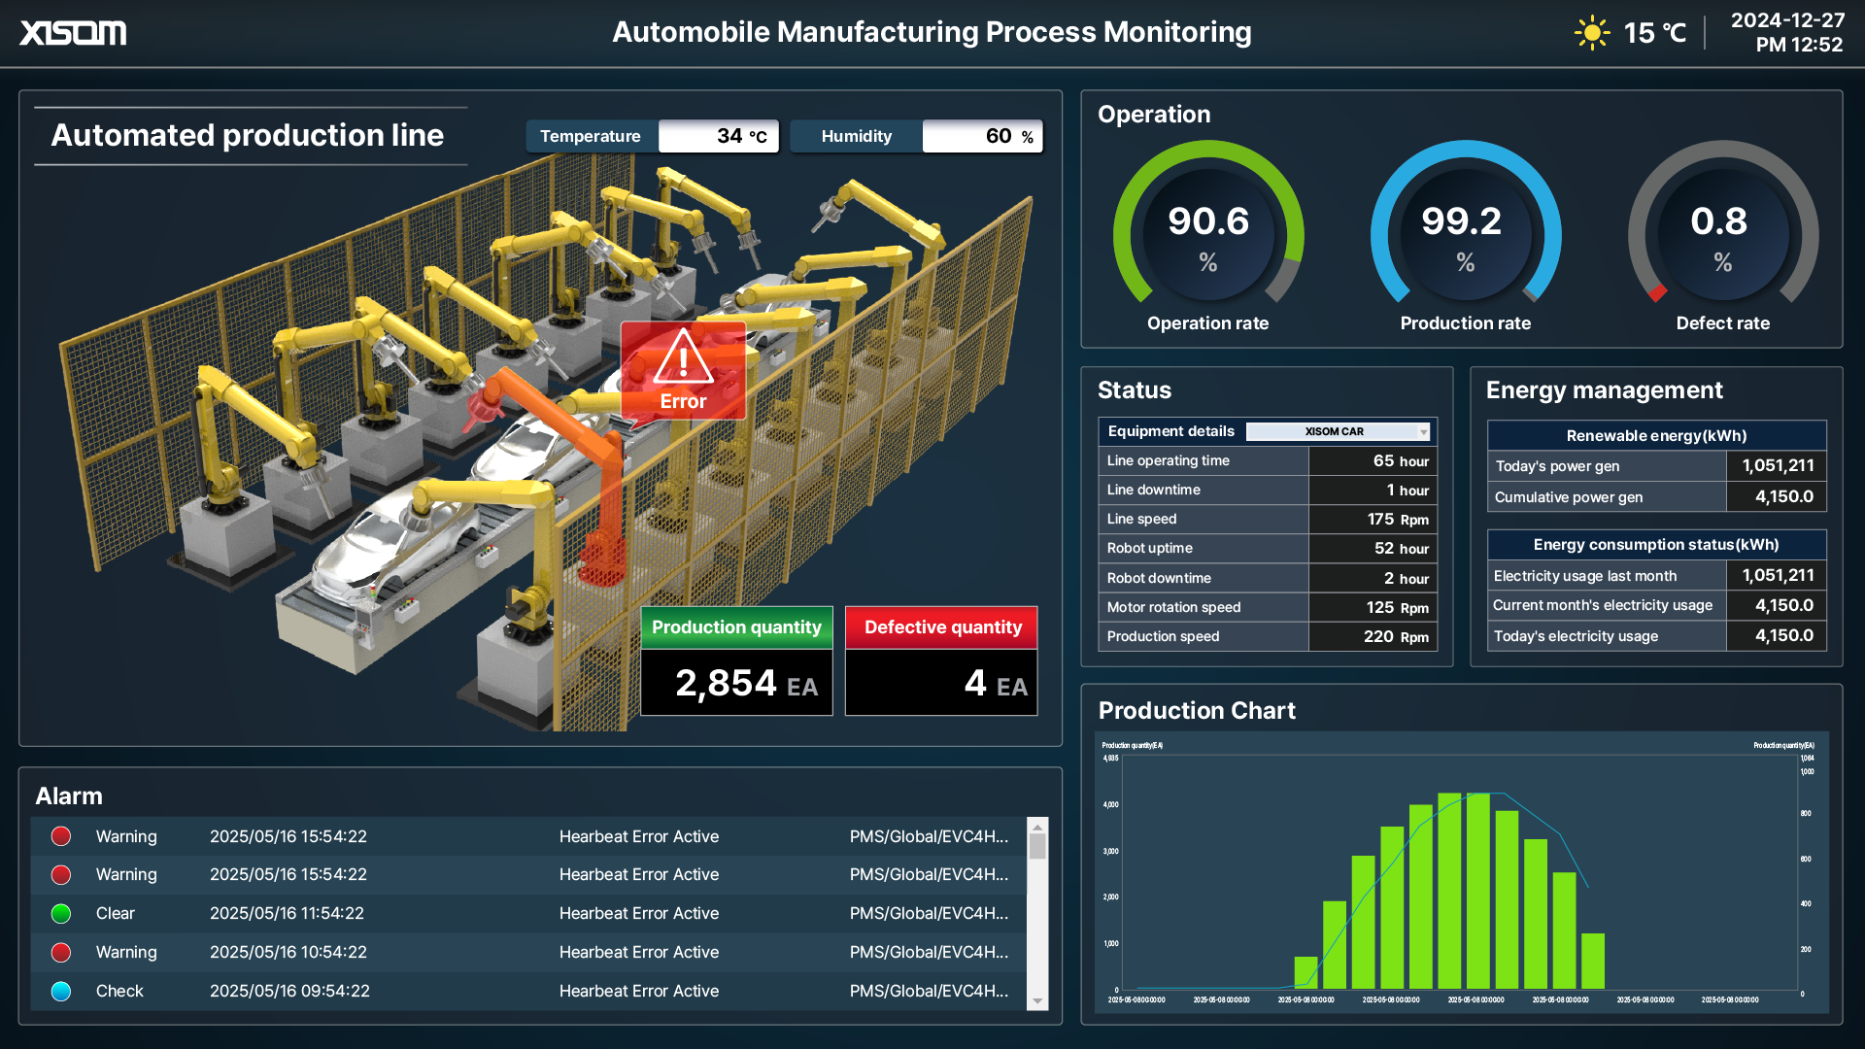This screenshot has height=1049, width=1865.
Task: Click the Production rate gauge ring
Action: (1465, 155)
